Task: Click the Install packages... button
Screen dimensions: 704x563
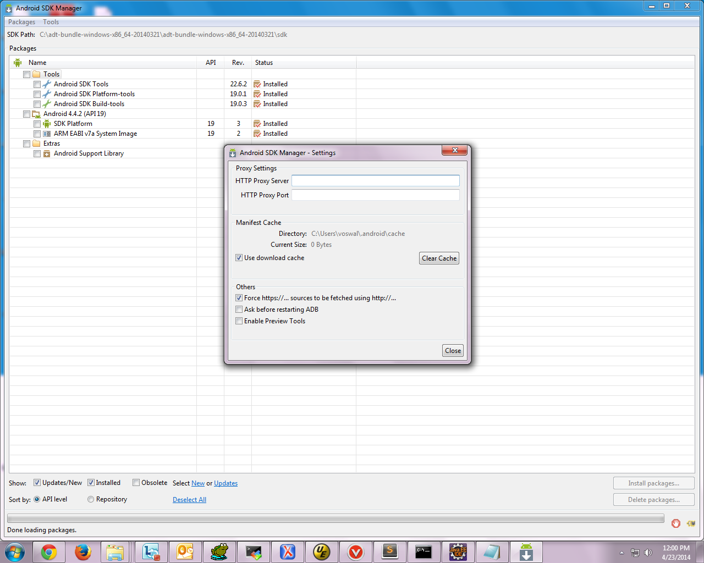Action: point(654,483)
